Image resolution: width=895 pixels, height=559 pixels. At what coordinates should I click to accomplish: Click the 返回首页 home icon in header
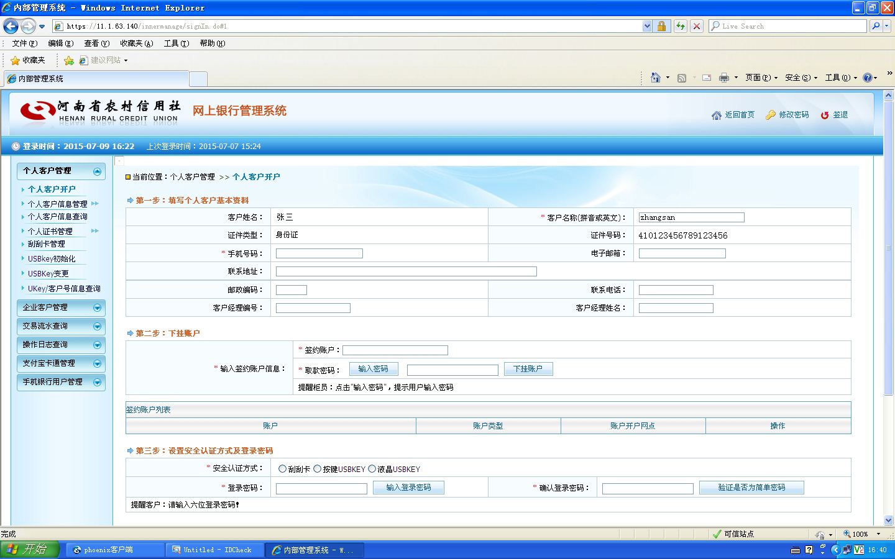717,115
